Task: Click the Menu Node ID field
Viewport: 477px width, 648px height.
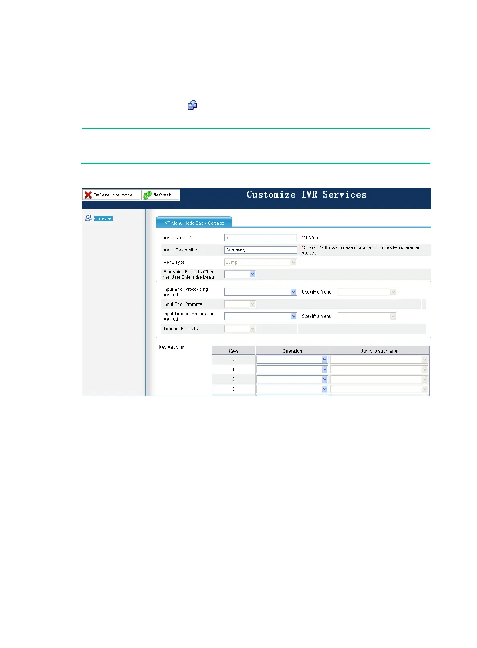Action: tap(261, 237)
